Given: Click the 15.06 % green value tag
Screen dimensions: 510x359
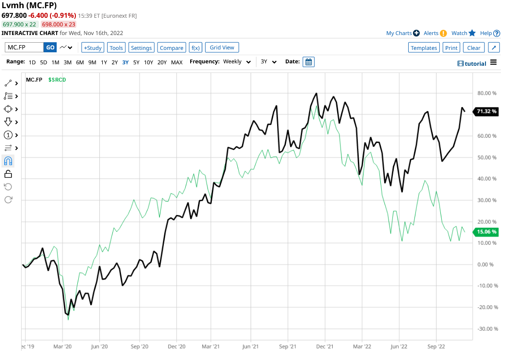Looking at the screenshot, I should (x=486, y=232).
